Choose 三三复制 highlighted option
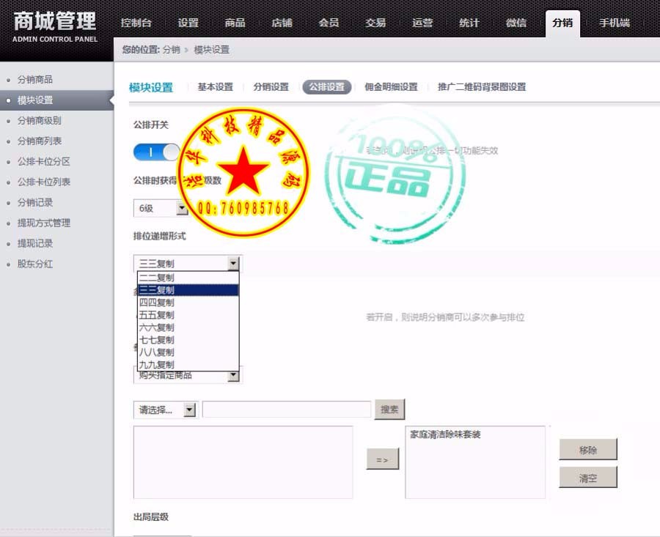 (188, 290)
